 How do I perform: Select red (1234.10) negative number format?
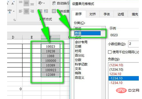[x=116, y=65]
